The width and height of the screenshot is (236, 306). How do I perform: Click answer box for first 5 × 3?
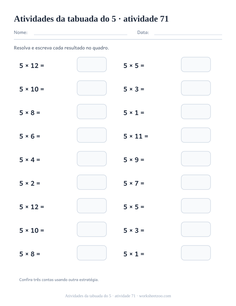[196, 88]
